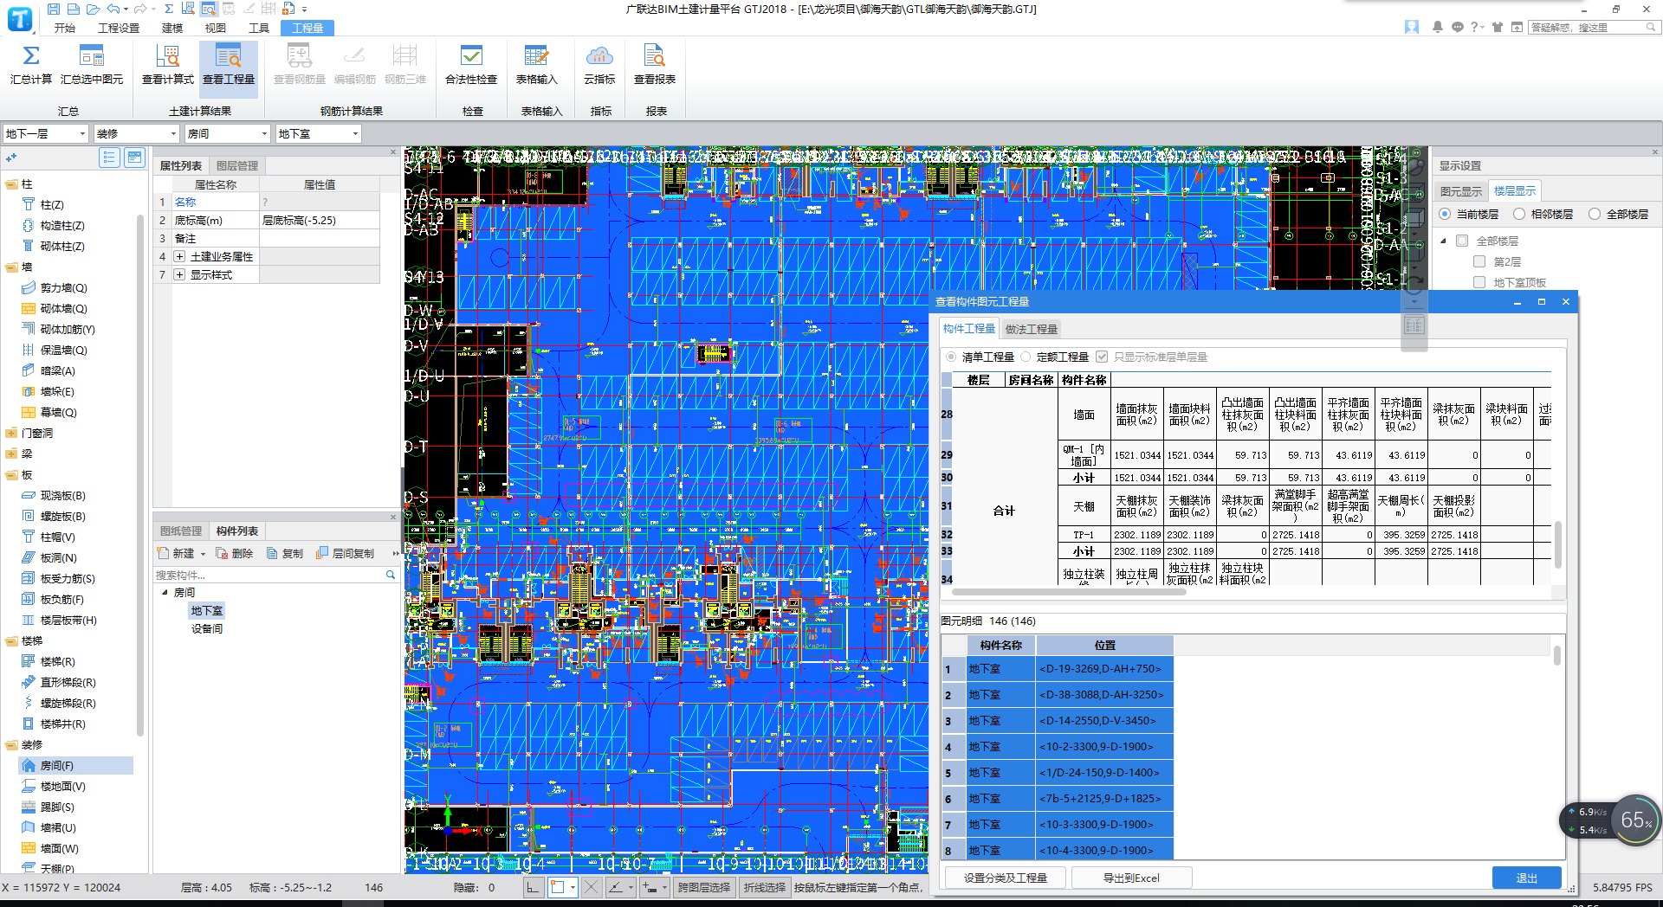Screen dimensions: 1663x907
Task: Select the 相邻楼层 radio button
Action: tap(1519, 214)
